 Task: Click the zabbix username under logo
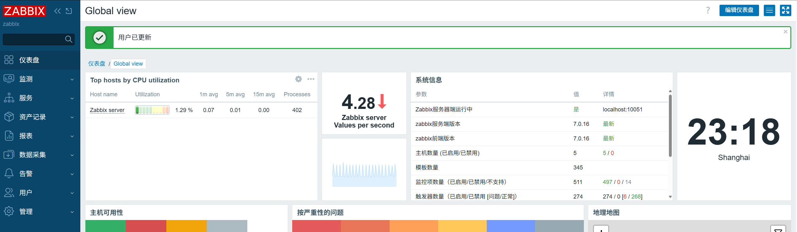[x=11, y=24]
